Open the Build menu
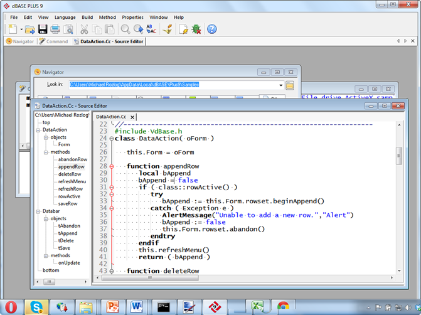This screenshot has height=315, width=421. (87, 17)
